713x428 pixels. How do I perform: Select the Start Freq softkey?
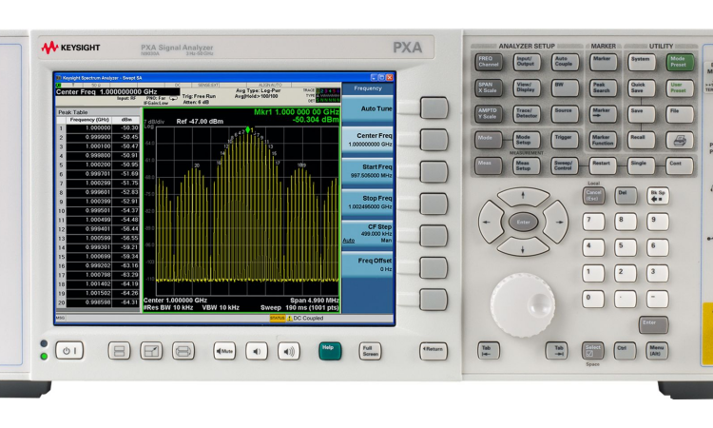tap(367, 171)
